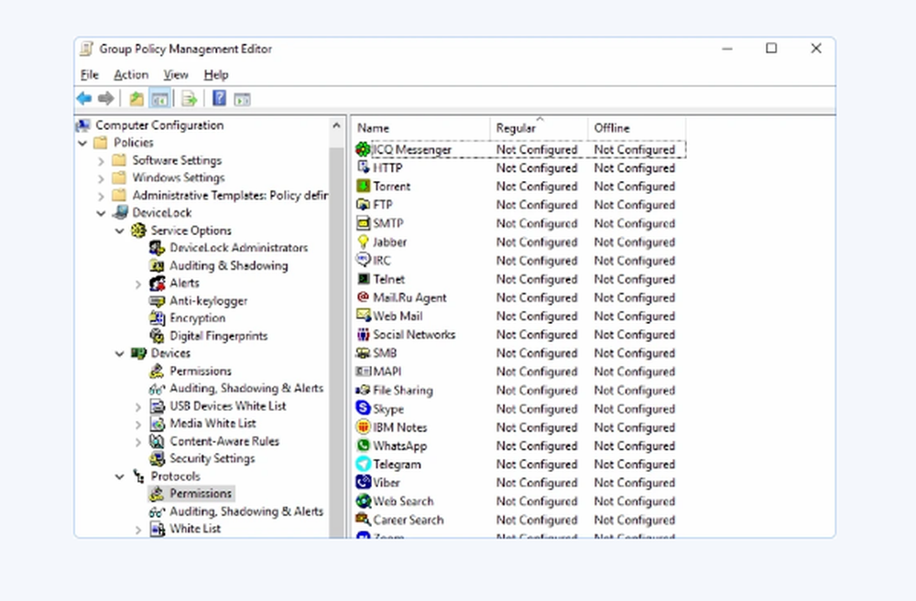This screenshot has height=601, width=916.
Task: Click the Forward arrow toolbar icon
Action: click(x=105, y=99)
